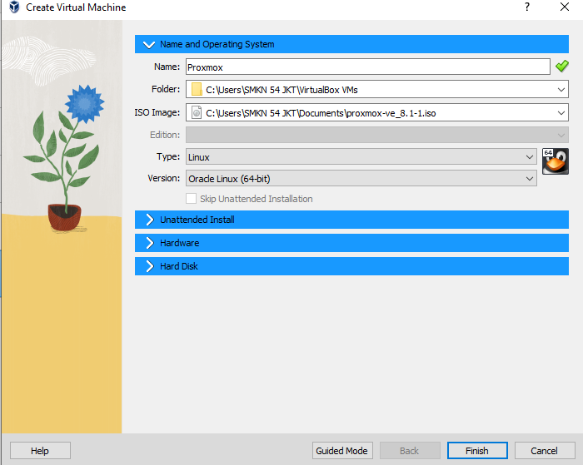Click the Help button
Image resolution: width=583 pixels, height=465 pixels.
pyautogui.click(x=40, y=451)
